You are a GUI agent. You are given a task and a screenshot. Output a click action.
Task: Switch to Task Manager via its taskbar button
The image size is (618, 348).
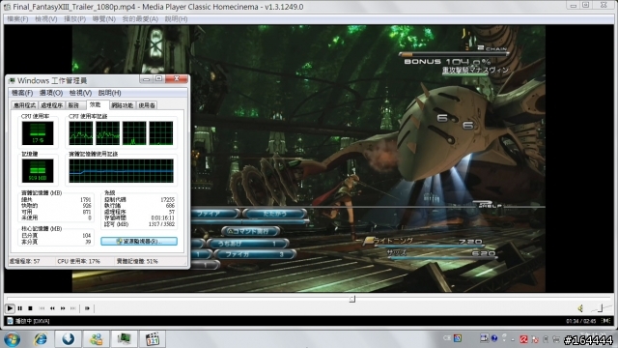[x=125, y=339]
